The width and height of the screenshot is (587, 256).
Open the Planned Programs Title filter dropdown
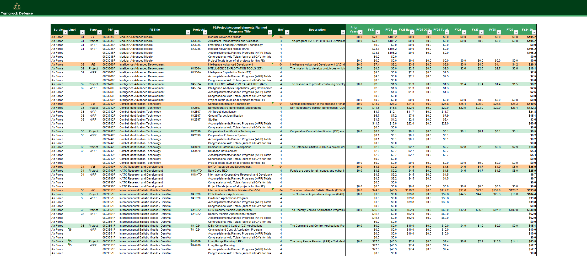(x=270, y=32)
